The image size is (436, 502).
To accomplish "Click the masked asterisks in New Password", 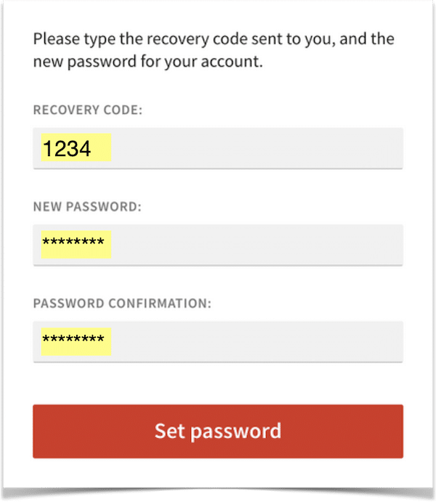I will click(x=73, y=243).
